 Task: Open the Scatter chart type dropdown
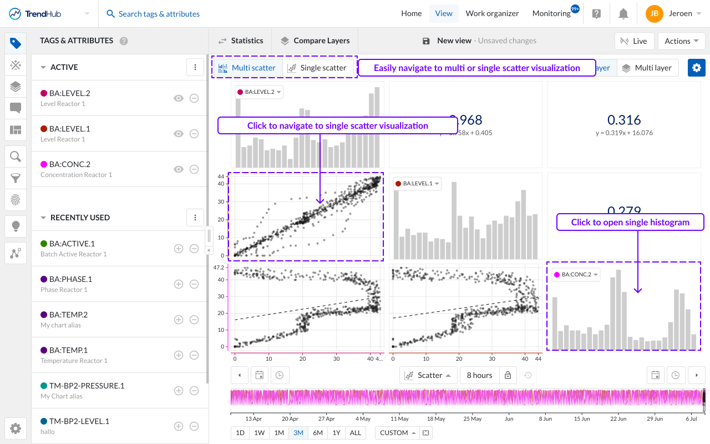pyautogui.click(x=430, y=375)
